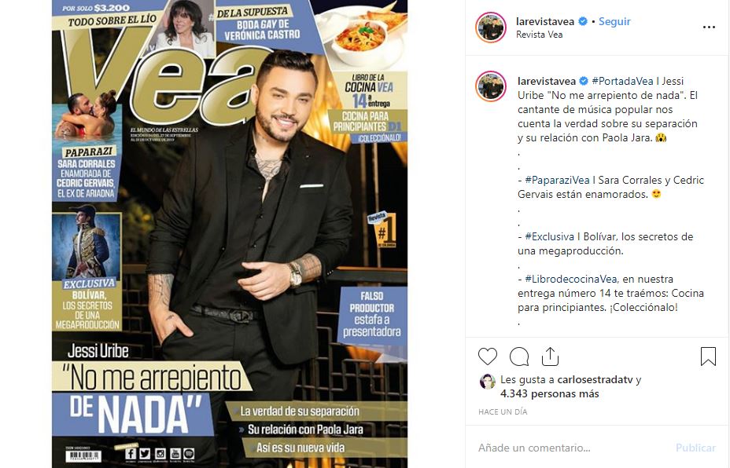Like the post with the heart icon
730x468 pixels.
tap(488, 356)
